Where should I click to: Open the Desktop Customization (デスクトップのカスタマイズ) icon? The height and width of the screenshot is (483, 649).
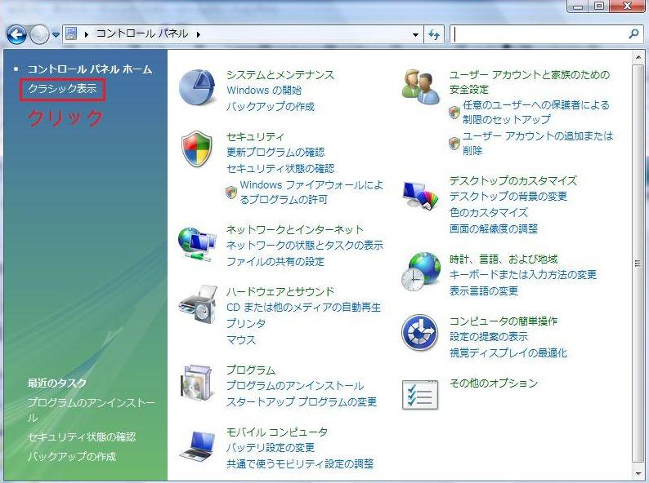[x=420, y=197]
